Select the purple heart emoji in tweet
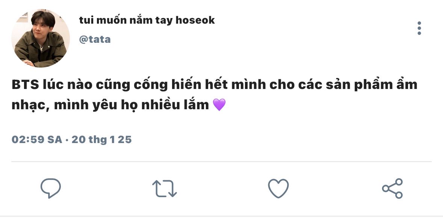Screen dimensions: 443x223 click(x=219, y=105)
